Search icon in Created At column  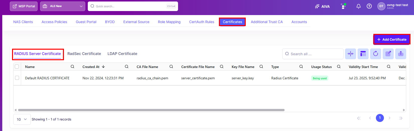click(x=127, y=67)
